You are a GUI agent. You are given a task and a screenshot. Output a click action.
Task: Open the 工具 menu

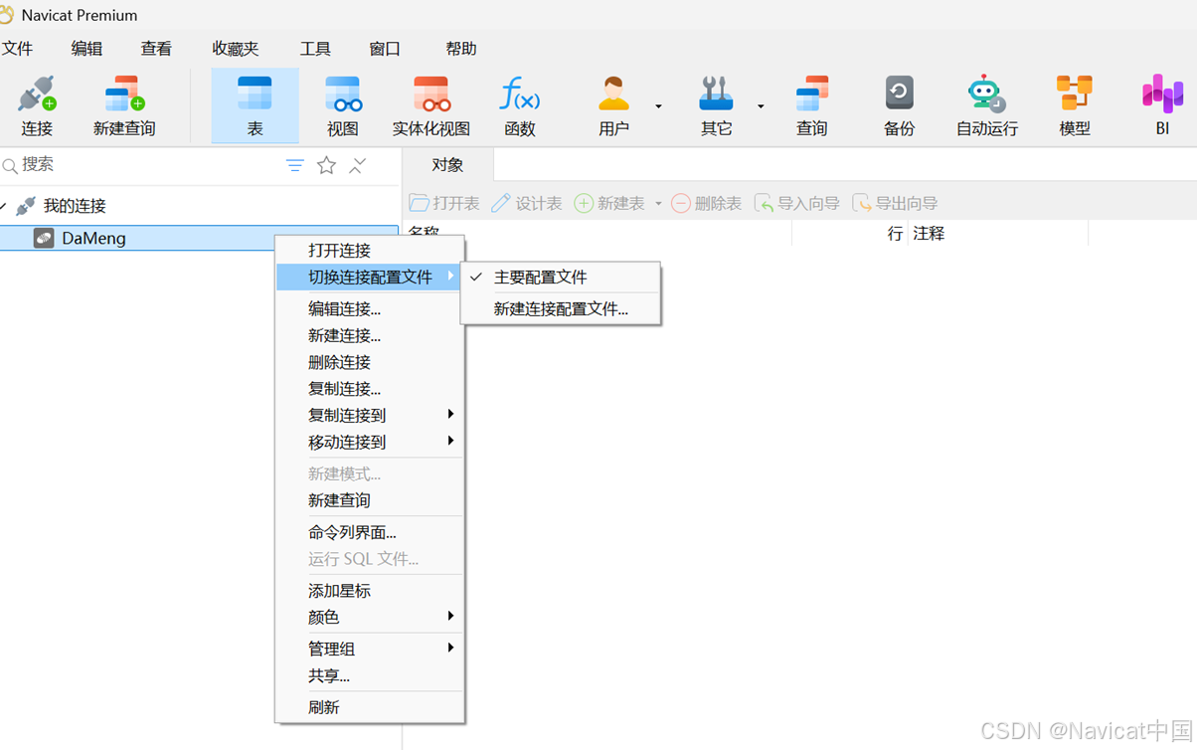(315, 49)
